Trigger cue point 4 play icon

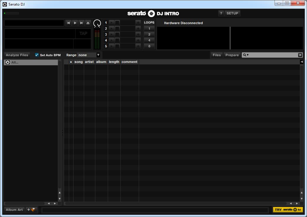(112, 40)
